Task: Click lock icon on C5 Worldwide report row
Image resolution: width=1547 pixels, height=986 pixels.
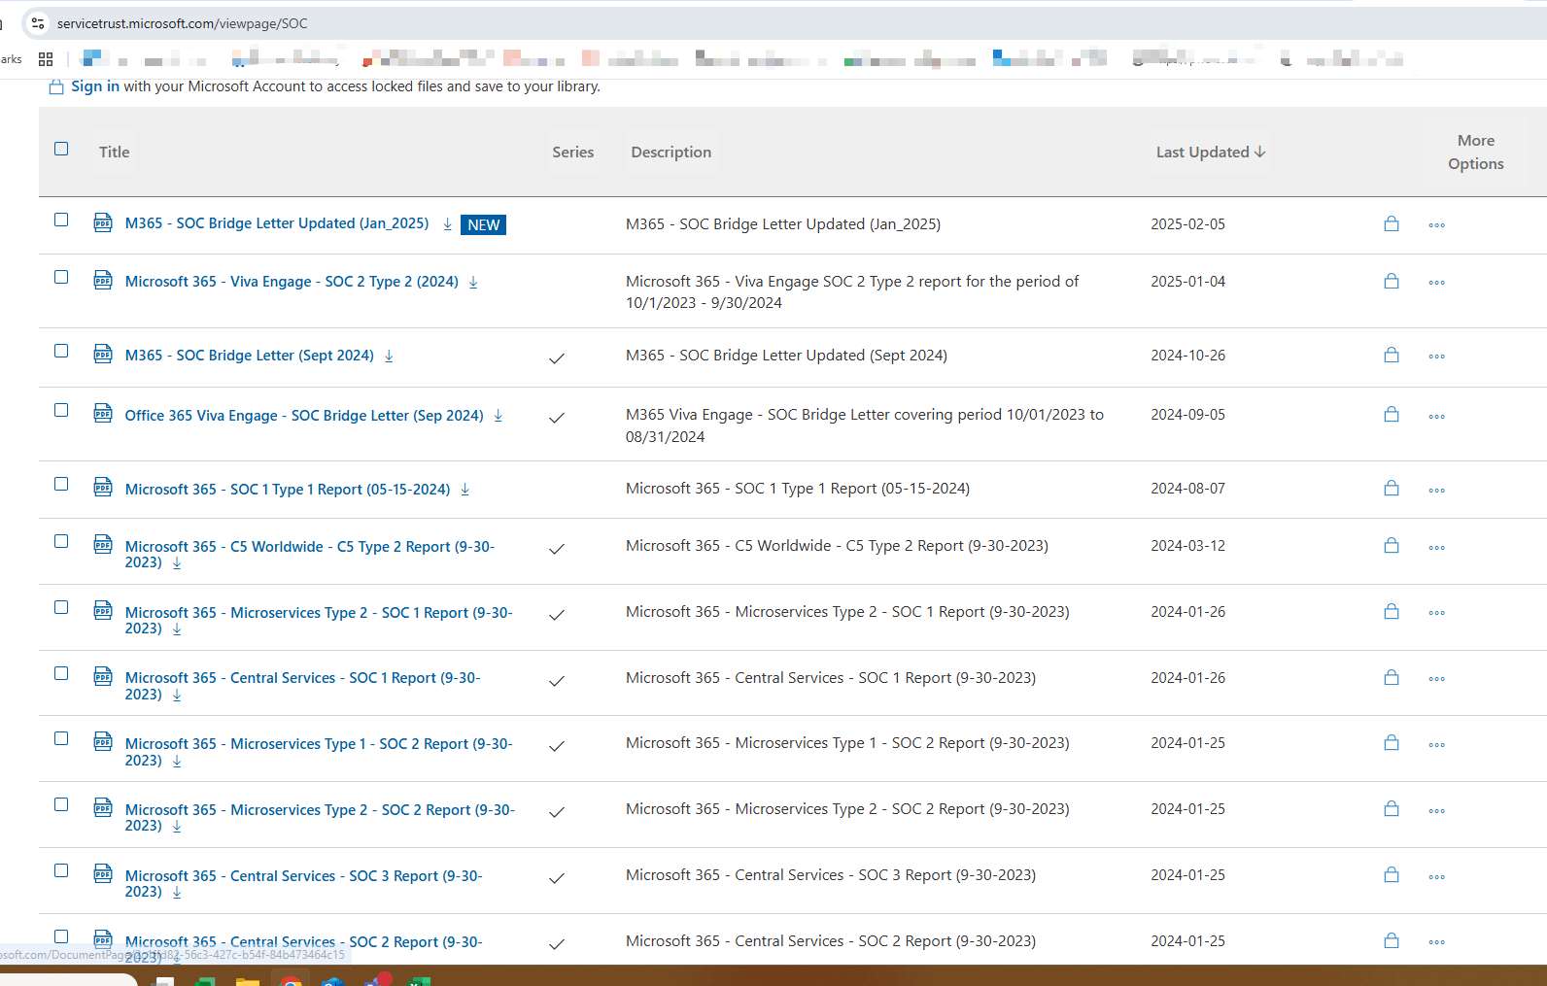Action: click(x=1392, y=545)
